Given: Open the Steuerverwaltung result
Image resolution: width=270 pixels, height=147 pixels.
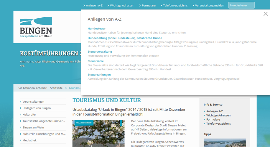Looking at the screenshot, I should pyautogui.click(x=100, y=51).
